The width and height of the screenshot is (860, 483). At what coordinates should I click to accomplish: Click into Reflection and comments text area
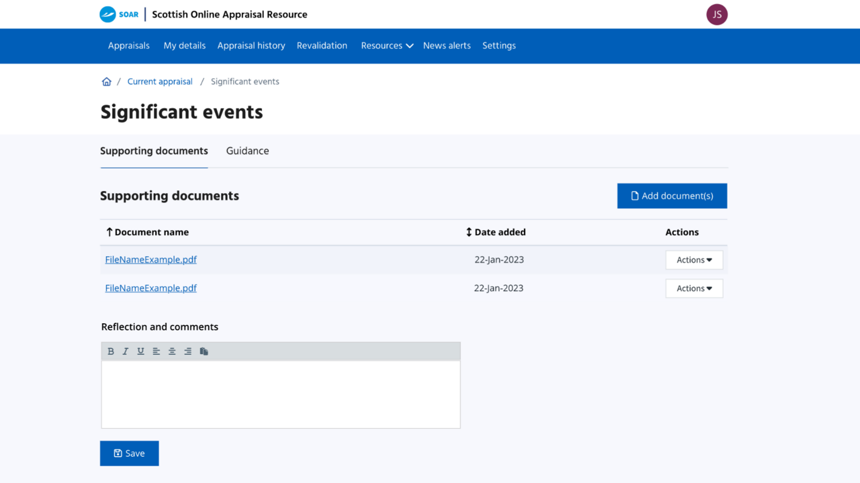pos(281,394)
